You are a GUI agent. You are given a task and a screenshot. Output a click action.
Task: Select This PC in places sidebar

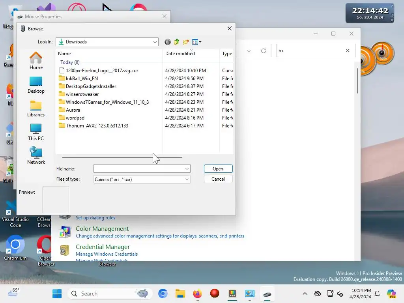point(36,132)
